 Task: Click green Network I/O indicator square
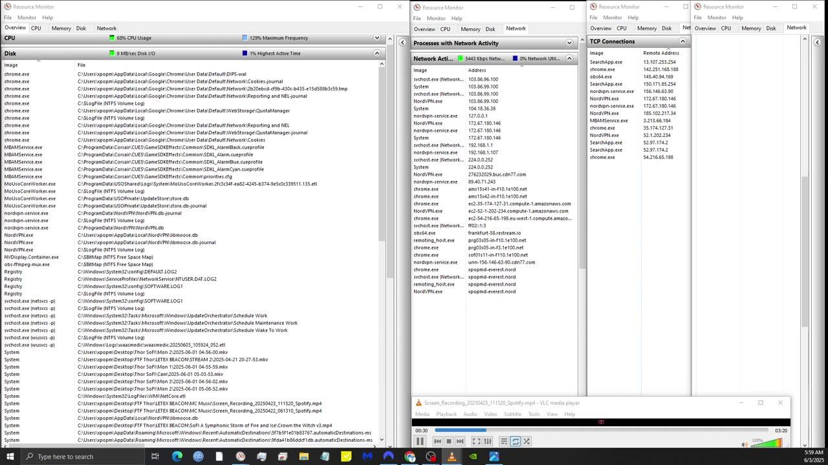(461, 59)
